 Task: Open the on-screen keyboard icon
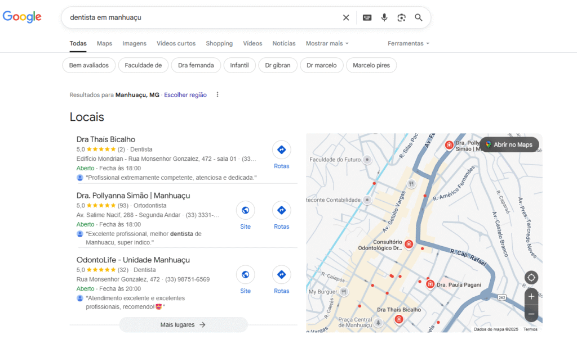[367, 17]
